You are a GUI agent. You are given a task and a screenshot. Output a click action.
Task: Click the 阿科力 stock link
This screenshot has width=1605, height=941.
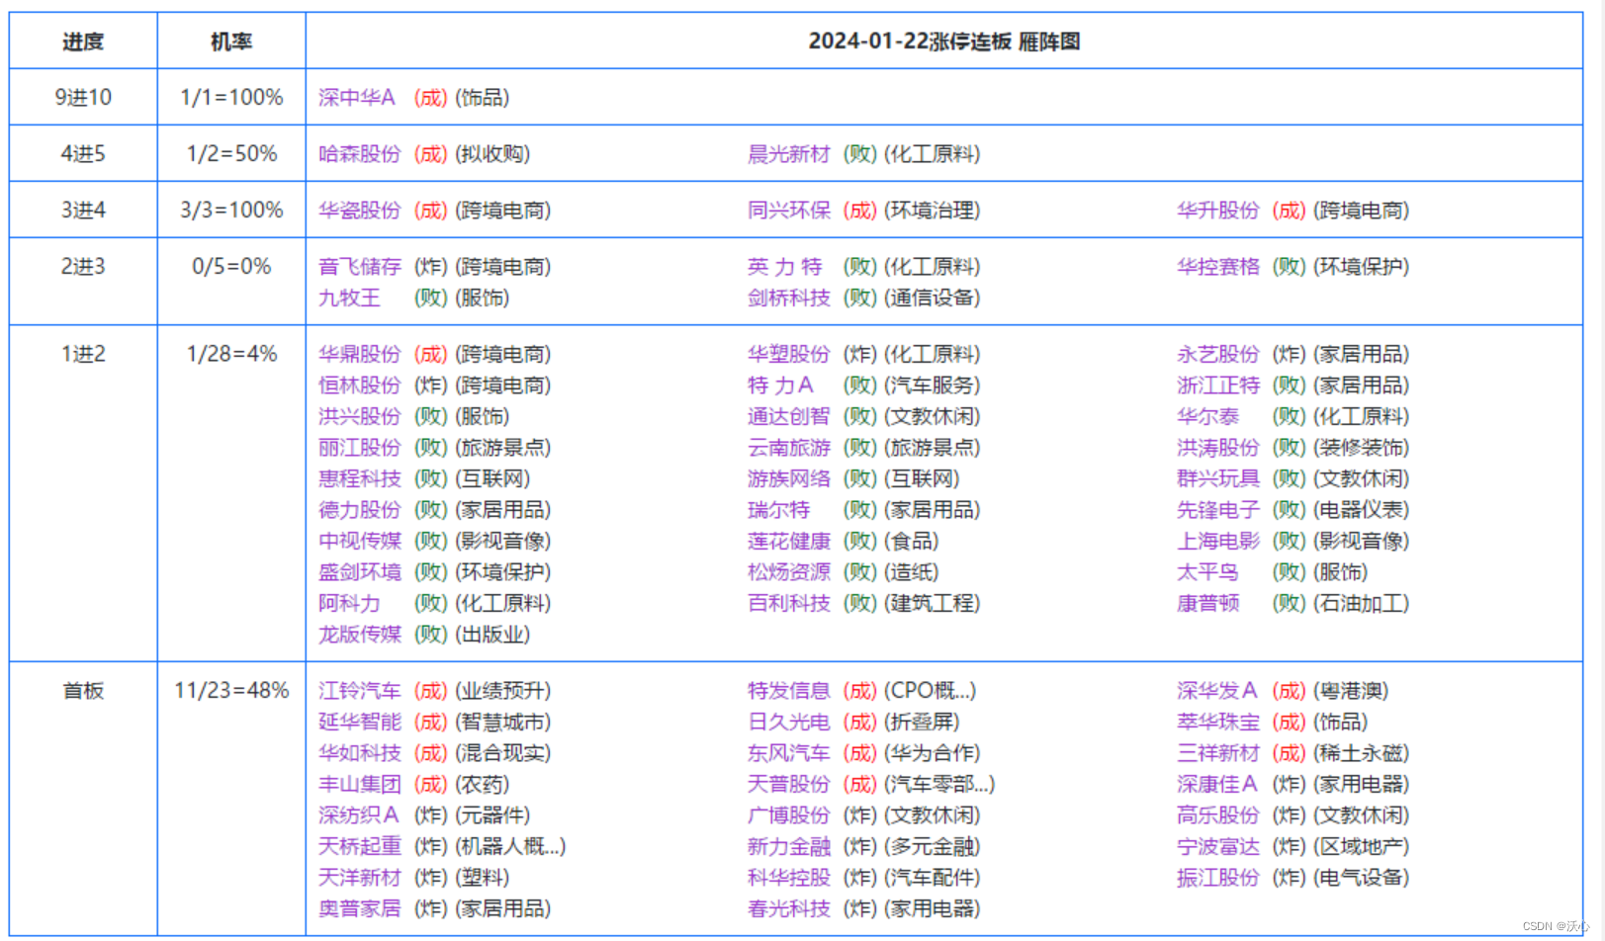[x=349, y=603]
